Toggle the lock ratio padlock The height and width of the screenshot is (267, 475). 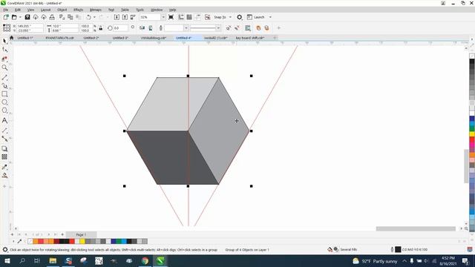[101, 28]
